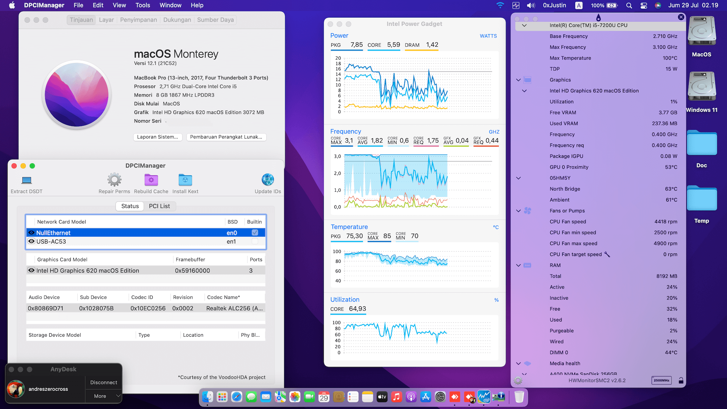
Task: Select the Temp folder on the desktop
Action: coord(702,198)
